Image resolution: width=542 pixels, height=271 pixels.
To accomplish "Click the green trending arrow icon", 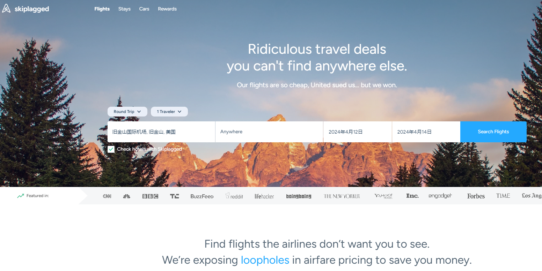I will coord(21,196).
